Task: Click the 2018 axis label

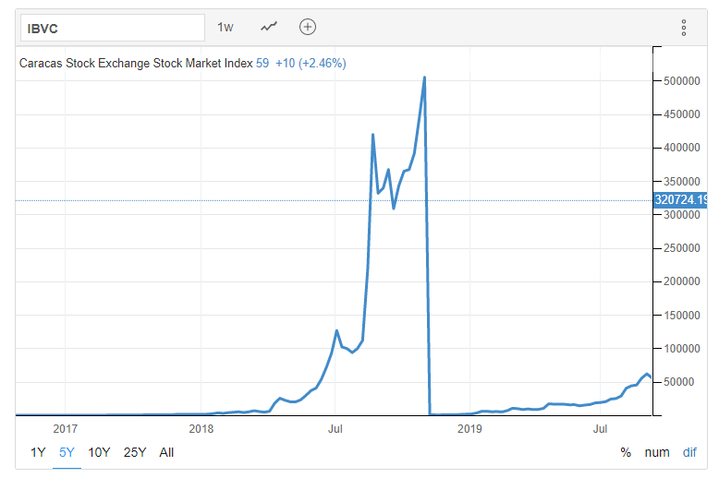Action: (201, 429)
